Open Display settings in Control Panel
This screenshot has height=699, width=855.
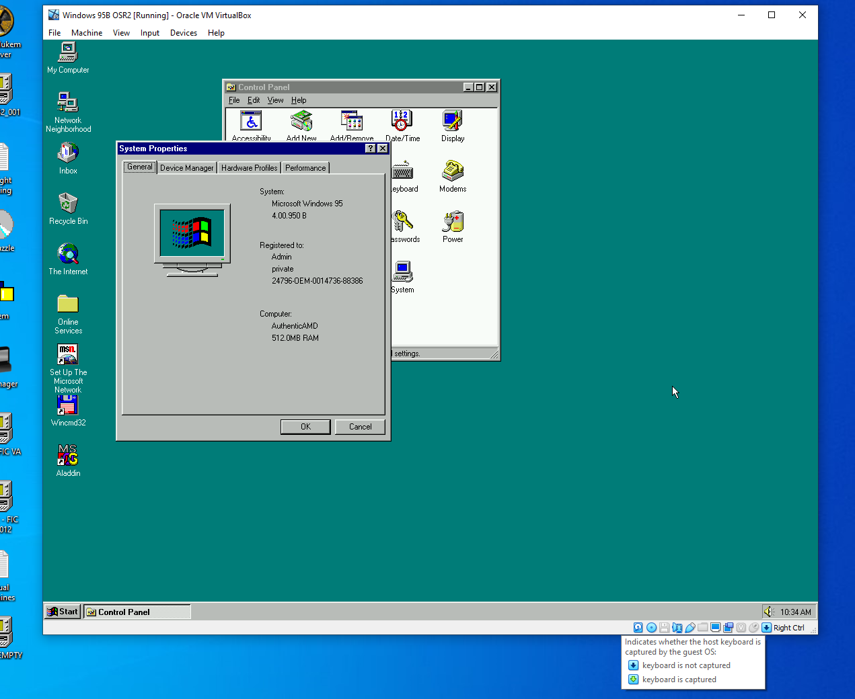click(452, 121)
